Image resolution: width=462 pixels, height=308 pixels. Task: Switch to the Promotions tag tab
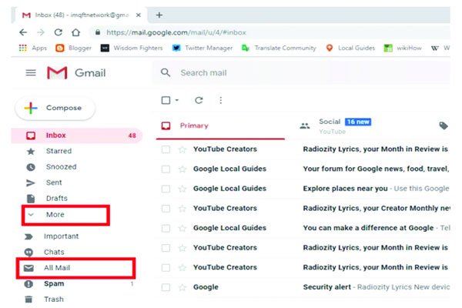click(x=444, y=126)
